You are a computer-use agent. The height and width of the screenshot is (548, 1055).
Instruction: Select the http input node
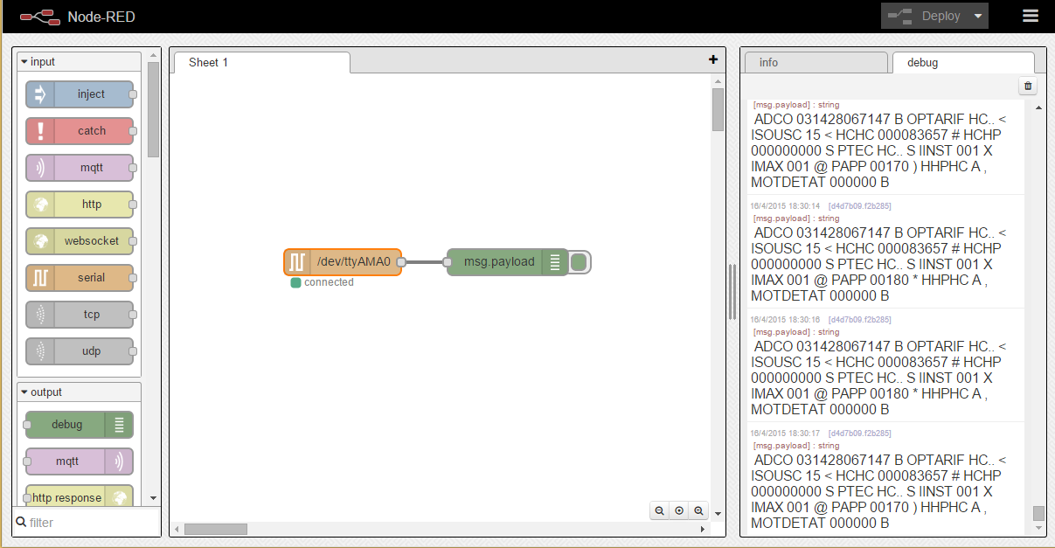pos(80,205)
